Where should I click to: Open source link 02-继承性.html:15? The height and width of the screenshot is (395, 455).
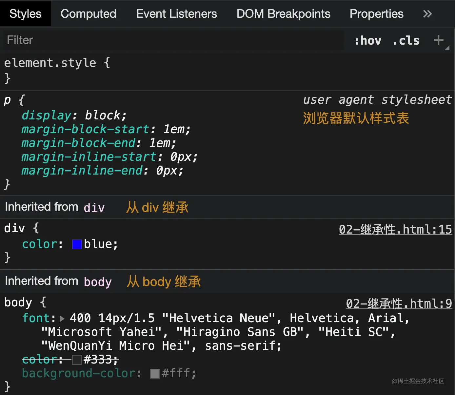tap(395, 229)
